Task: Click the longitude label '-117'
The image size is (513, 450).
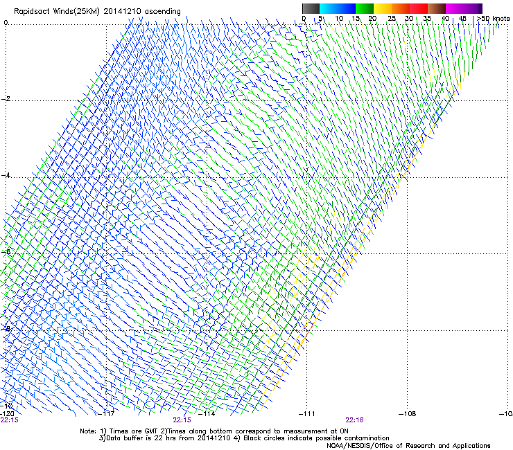Action: tap(106, 414)
